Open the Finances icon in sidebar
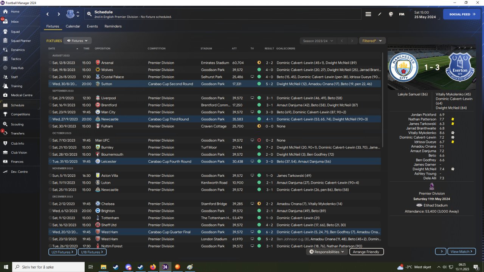484x272 pixels. (5, 162)
